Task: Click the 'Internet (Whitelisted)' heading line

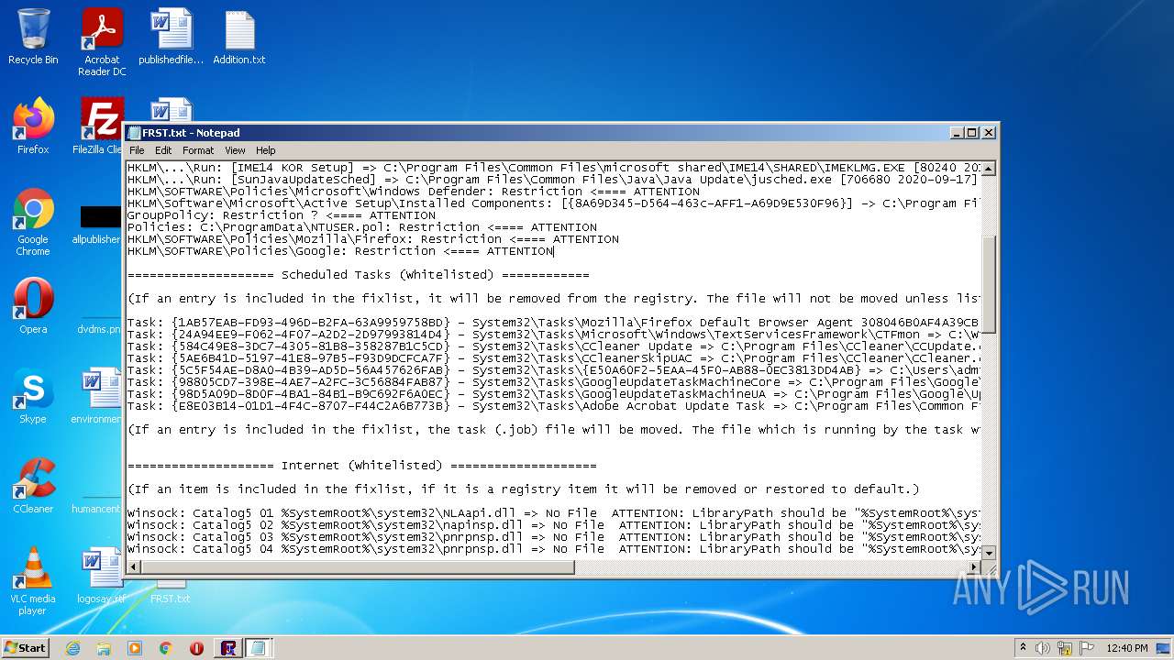Action: coord(362,466)
